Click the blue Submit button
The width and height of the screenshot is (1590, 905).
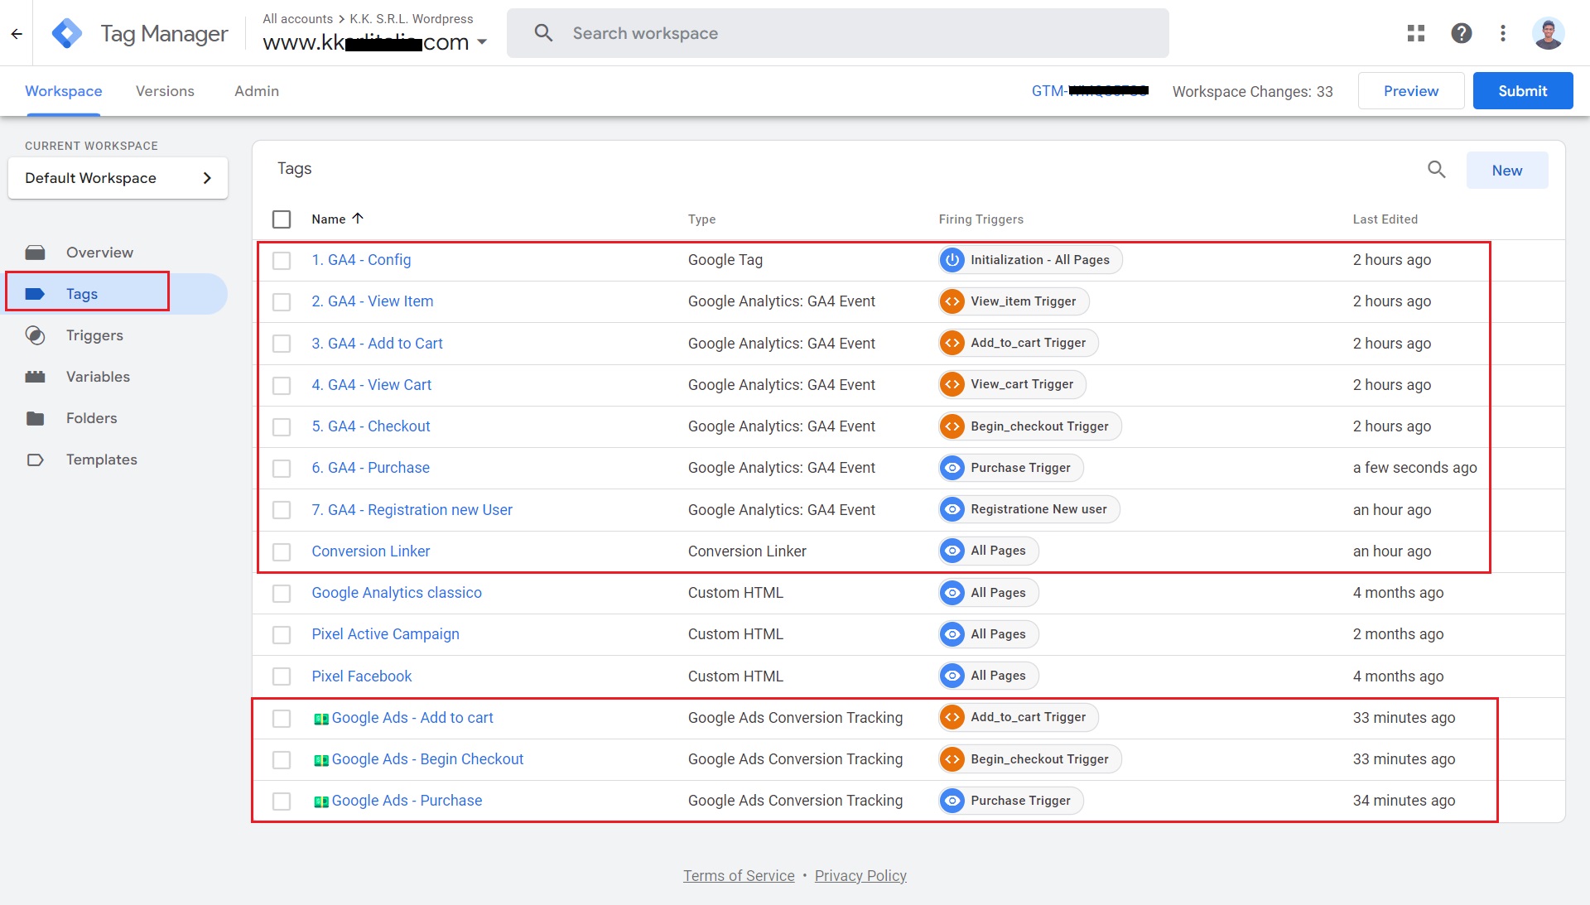[1523, 91]
